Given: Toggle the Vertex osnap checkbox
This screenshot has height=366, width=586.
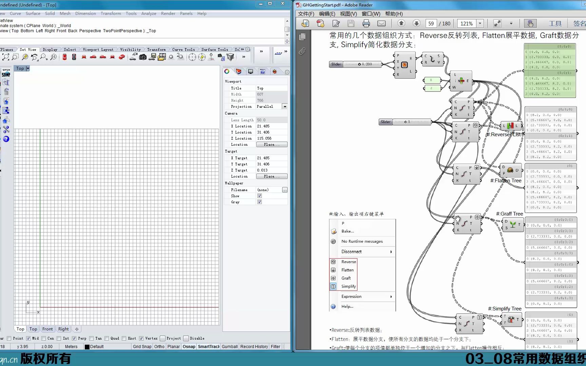Looking at the screenshot, I should pos(141,338).
